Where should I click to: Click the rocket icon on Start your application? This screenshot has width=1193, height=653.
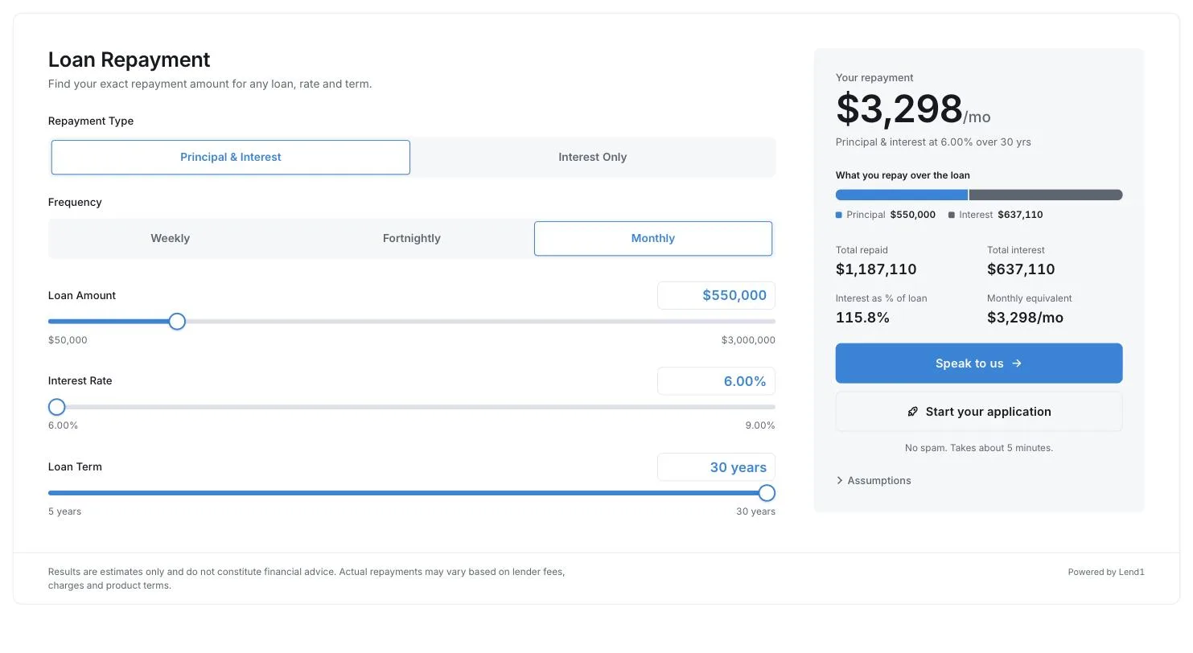point(912,412)
